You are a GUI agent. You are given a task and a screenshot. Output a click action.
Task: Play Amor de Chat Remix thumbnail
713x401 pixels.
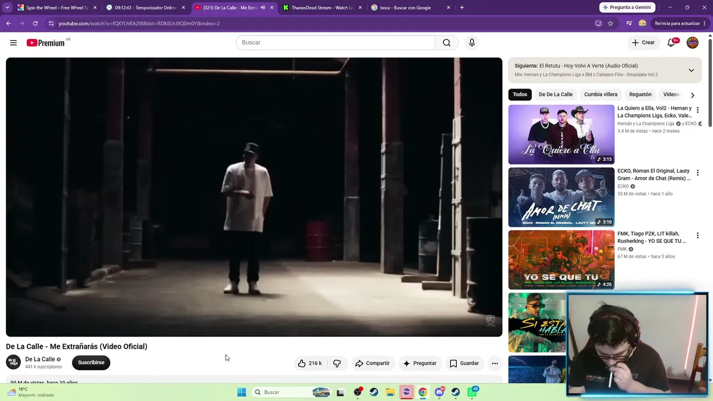[561, 197]
